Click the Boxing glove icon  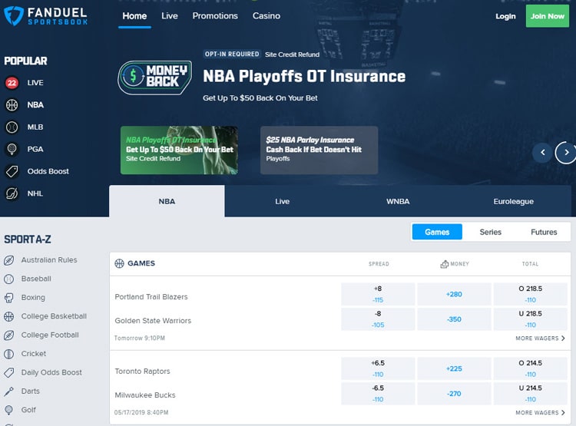8,298
